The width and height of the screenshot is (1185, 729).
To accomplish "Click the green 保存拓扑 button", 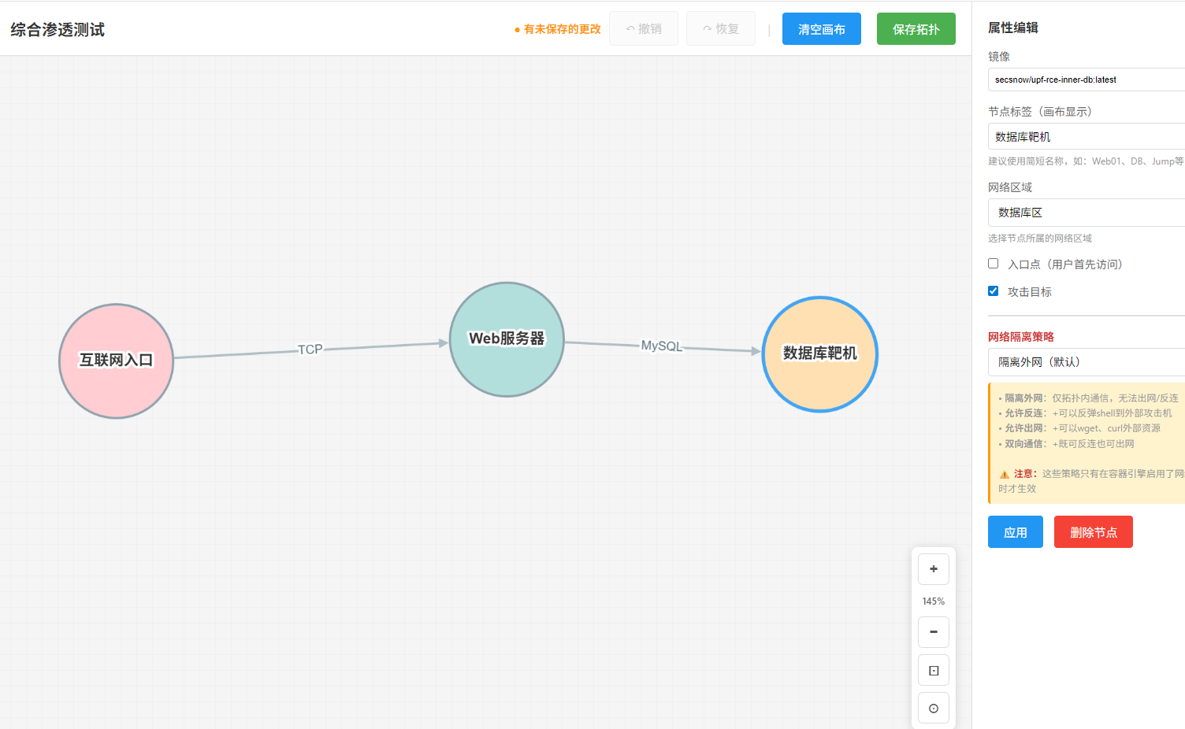I will 916,29.
